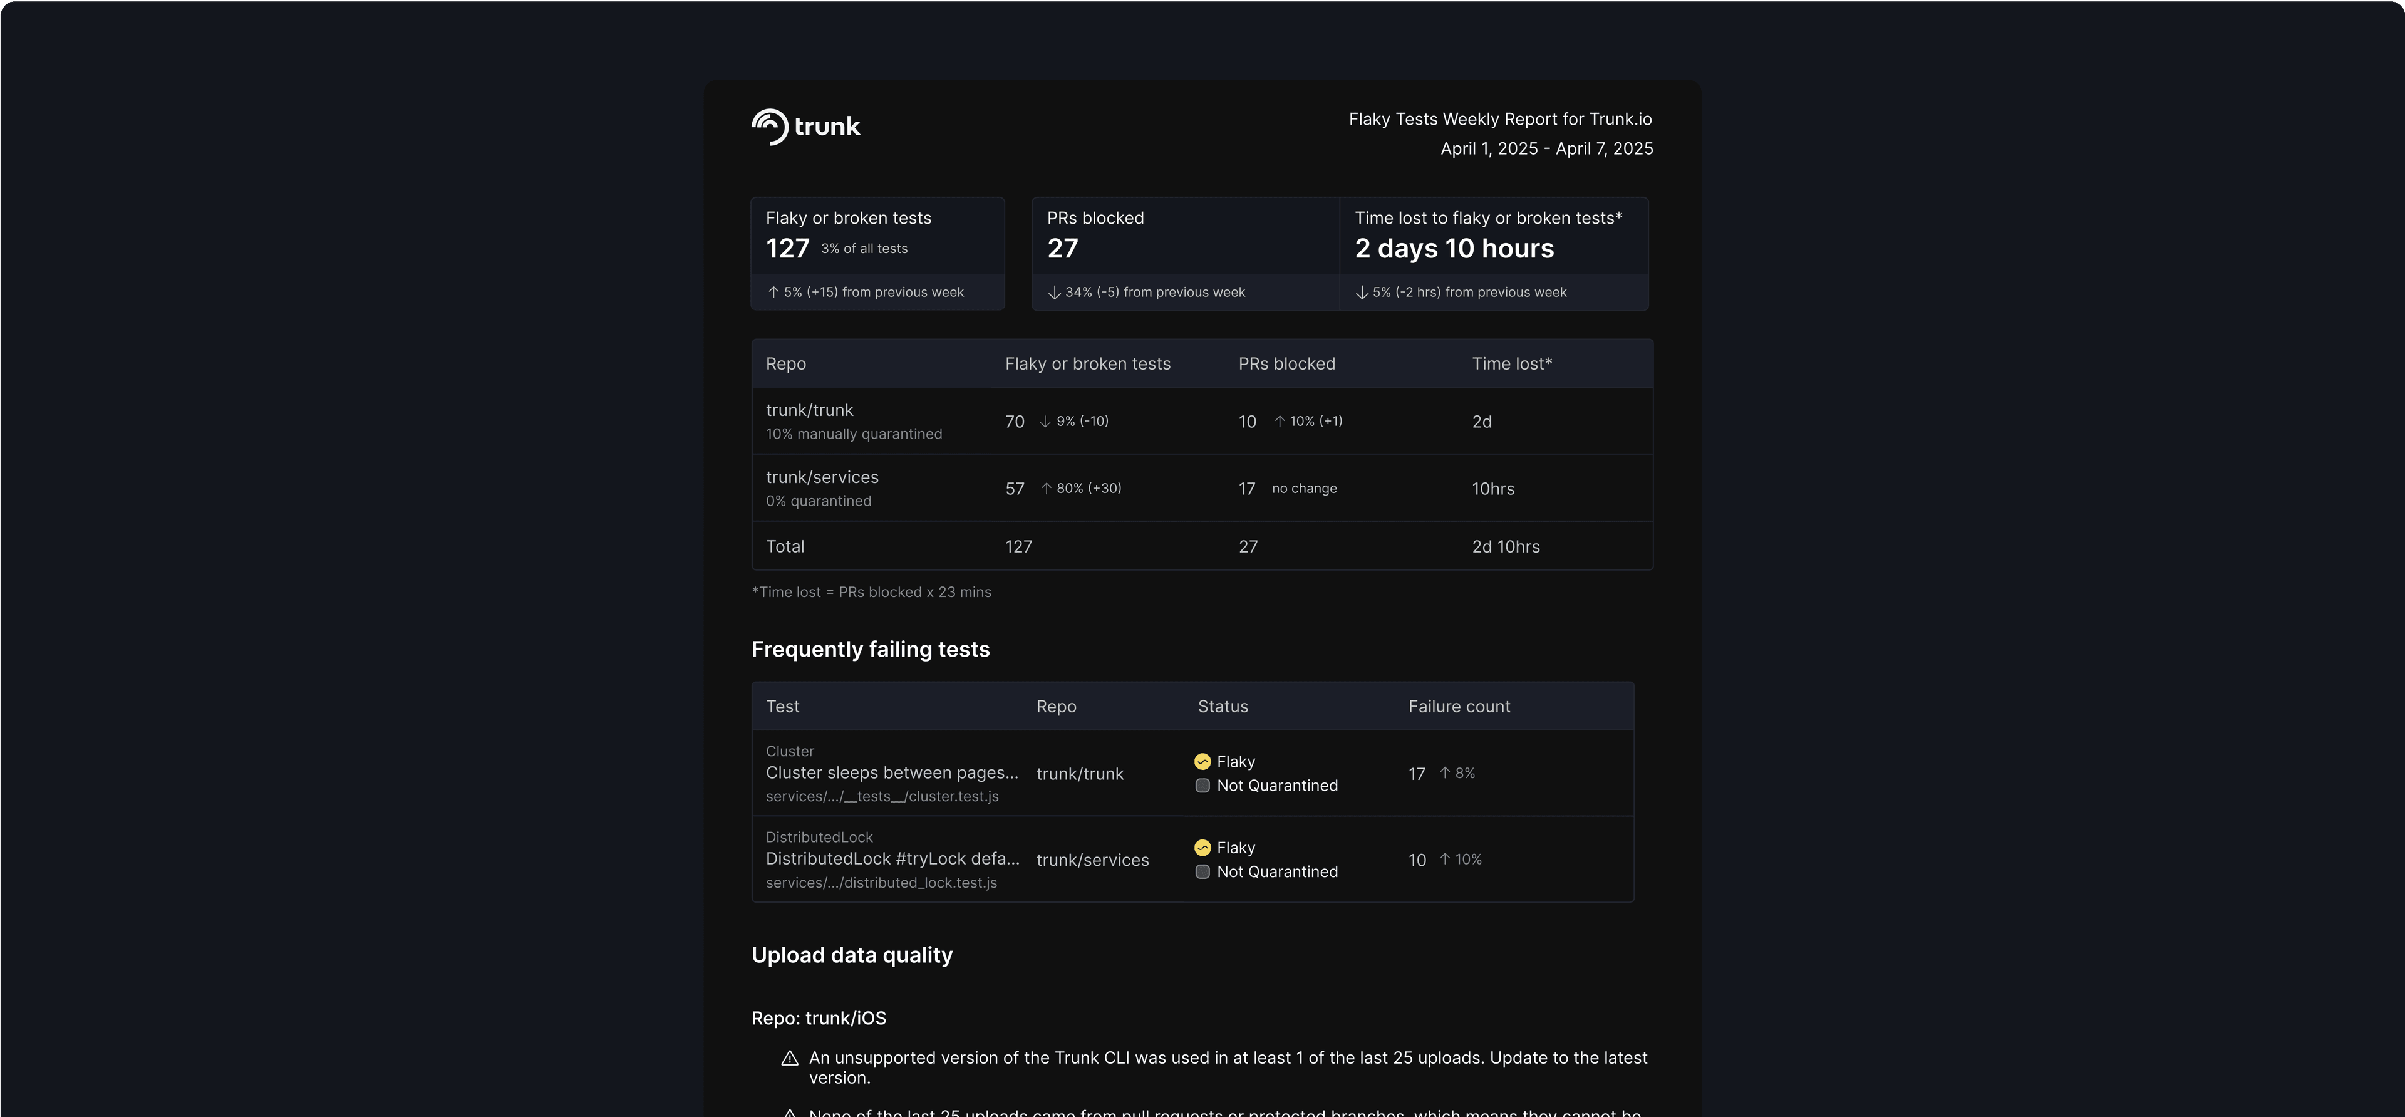Open the trunk/services repo row

click(1202, 489)
